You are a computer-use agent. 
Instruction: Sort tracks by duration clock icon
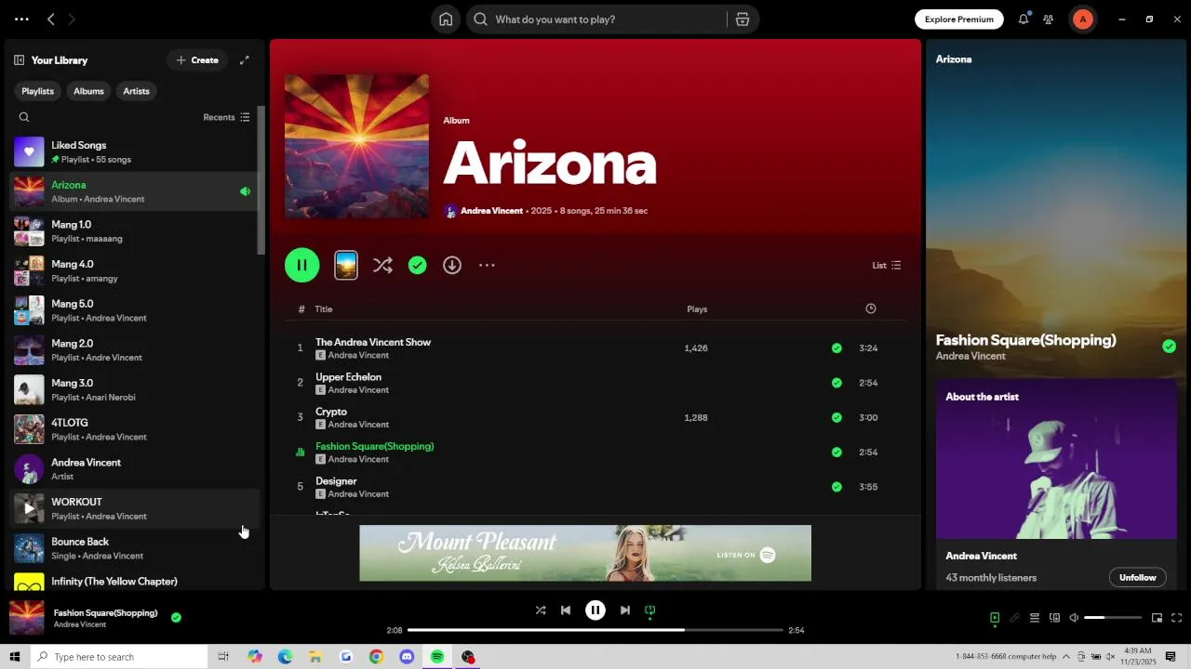coord(871,309)
